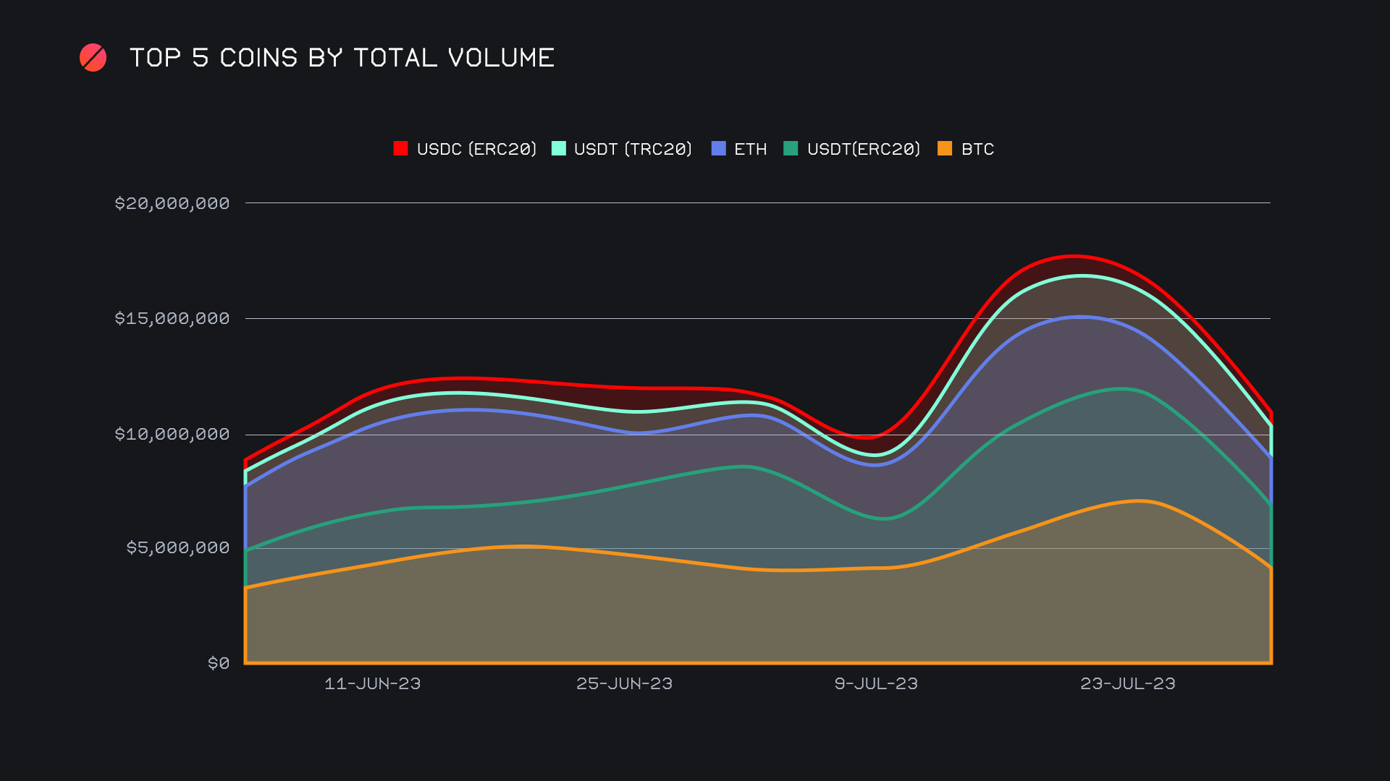Toggle the ETH legend label
The width and height of the screenshot is (1390, 781).
click(x=750, y=149)
